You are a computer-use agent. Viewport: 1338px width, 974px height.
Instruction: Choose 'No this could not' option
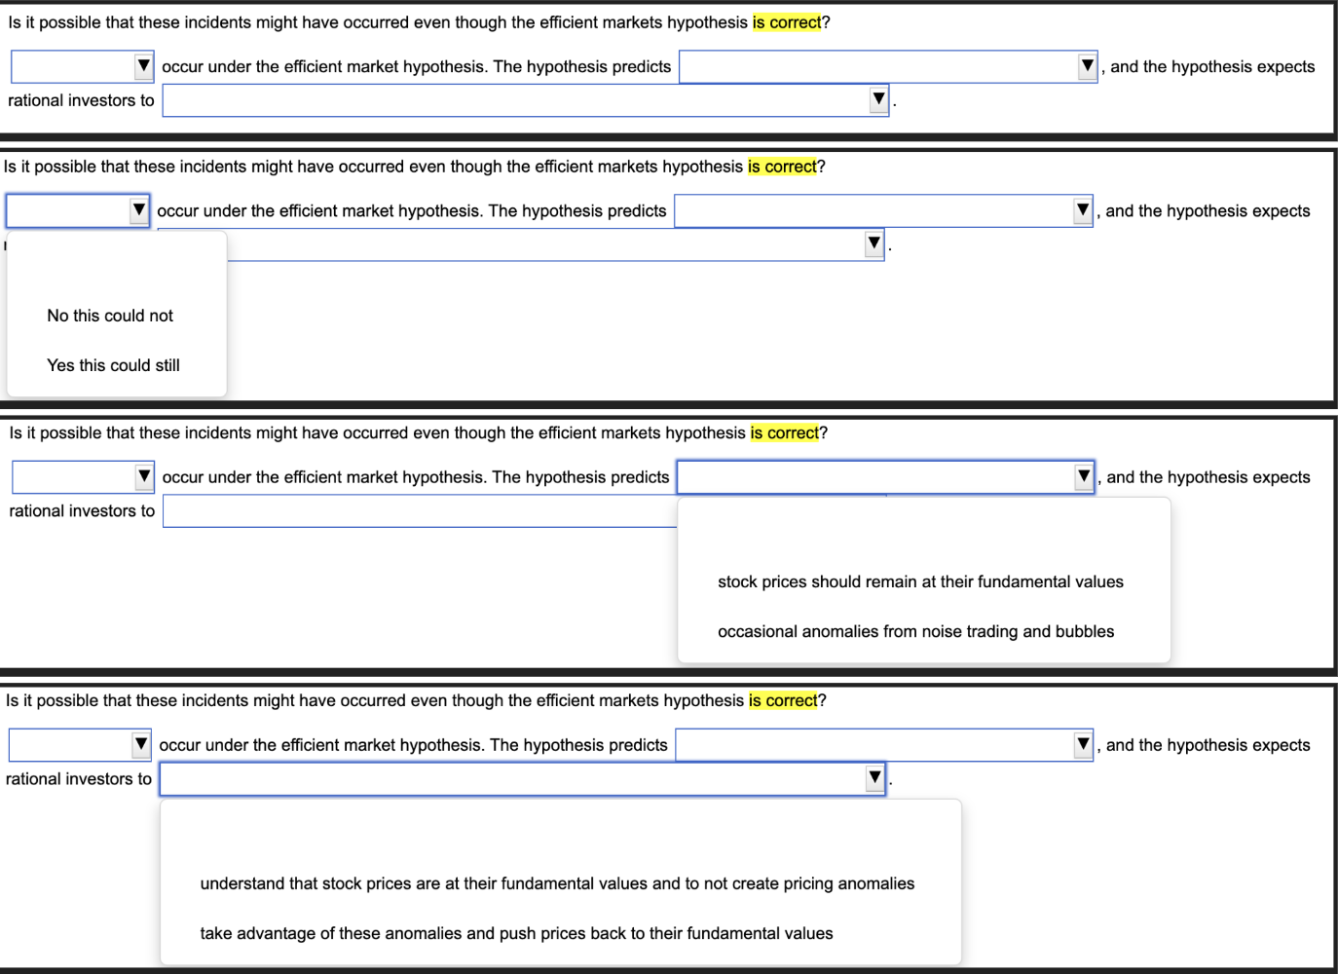110,316
